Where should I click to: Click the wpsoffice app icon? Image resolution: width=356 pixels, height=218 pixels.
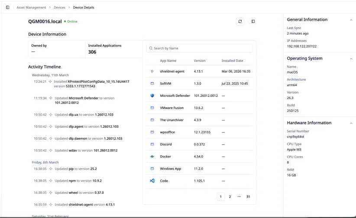coord(152,132)
